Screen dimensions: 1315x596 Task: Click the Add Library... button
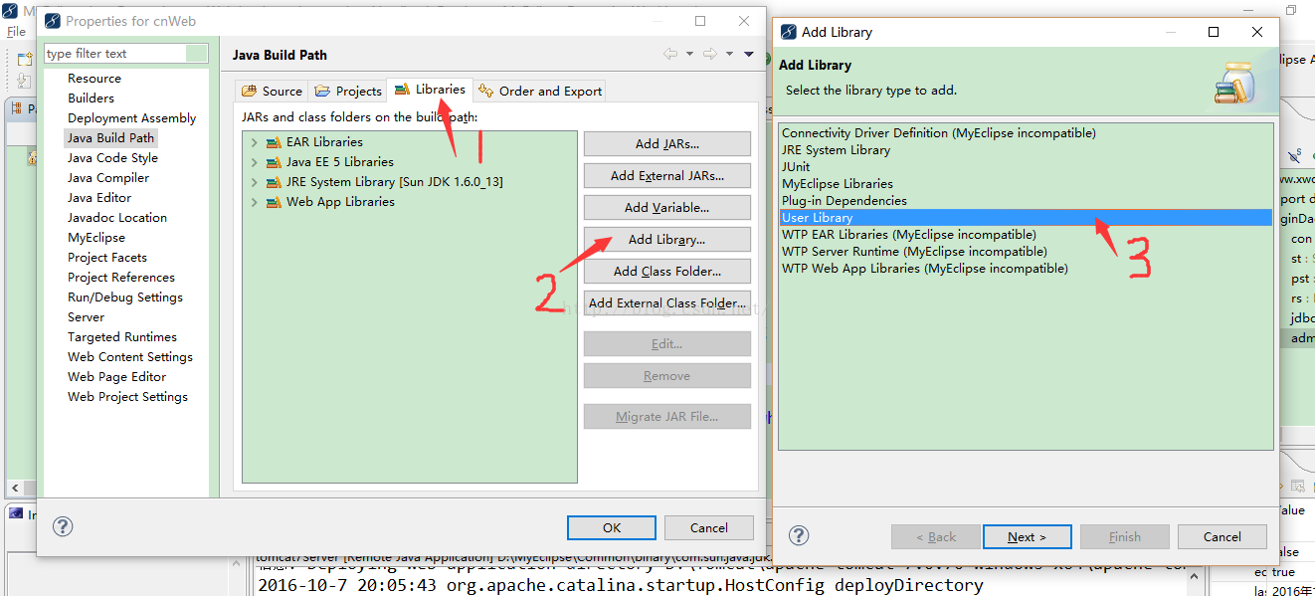click(666, 240)
